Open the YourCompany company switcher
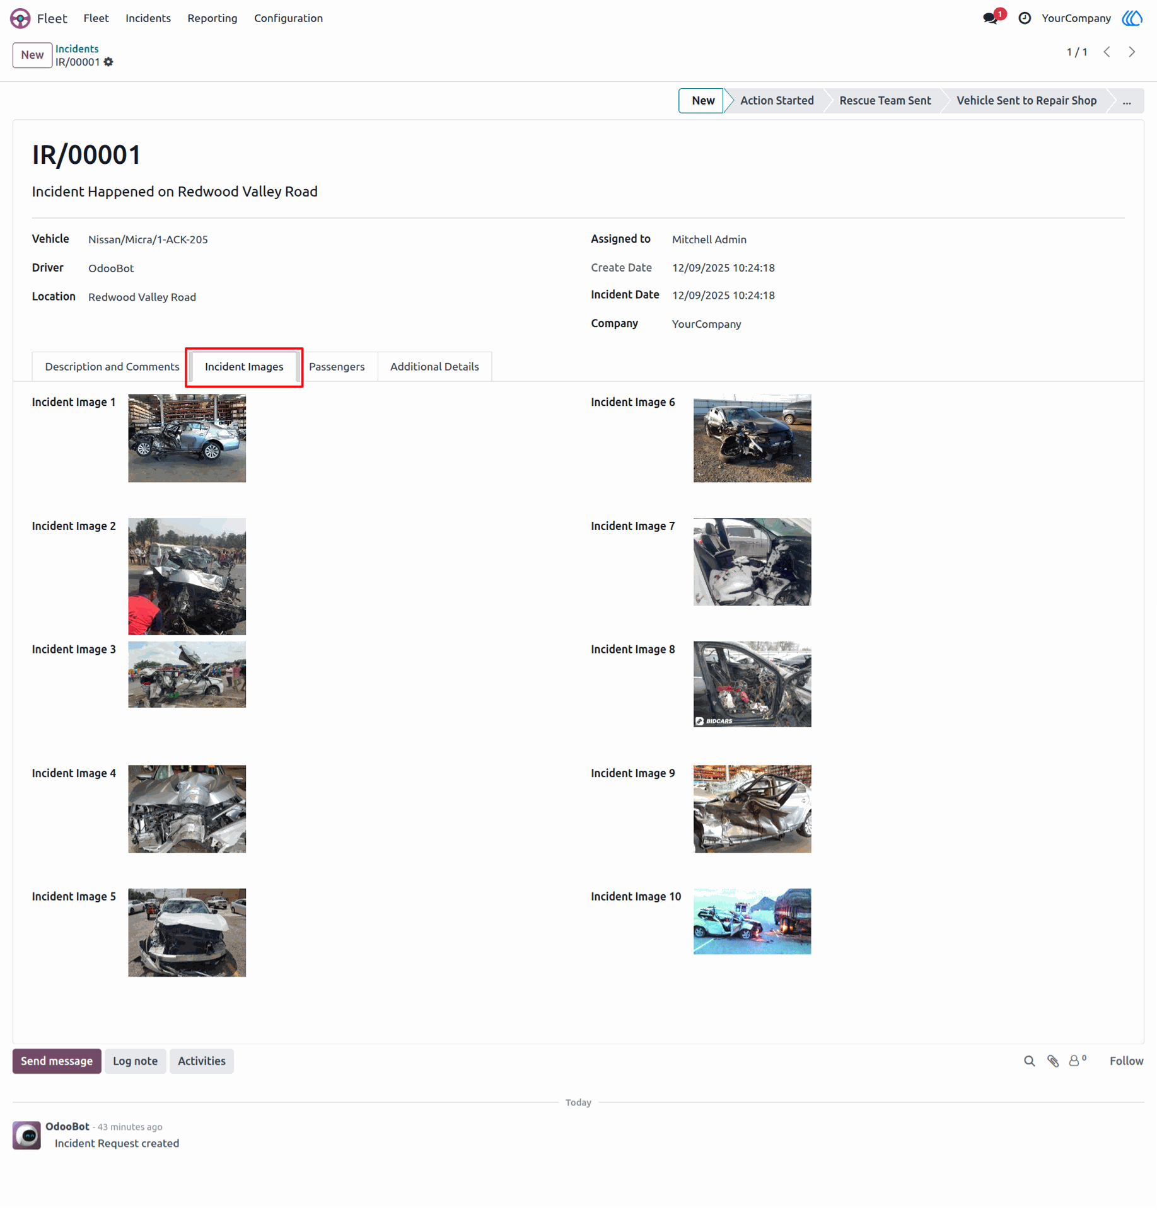The image size is (1157, 1210). click(1076, 18)
